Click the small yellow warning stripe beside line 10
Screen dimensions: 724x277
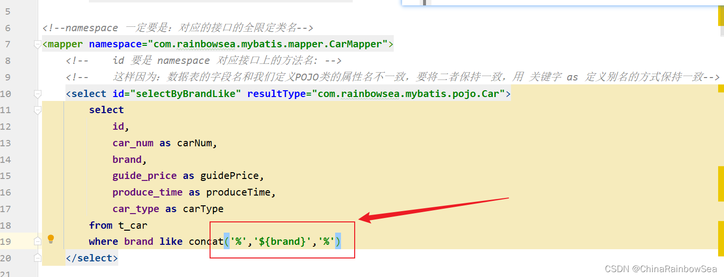click(721, 88)
